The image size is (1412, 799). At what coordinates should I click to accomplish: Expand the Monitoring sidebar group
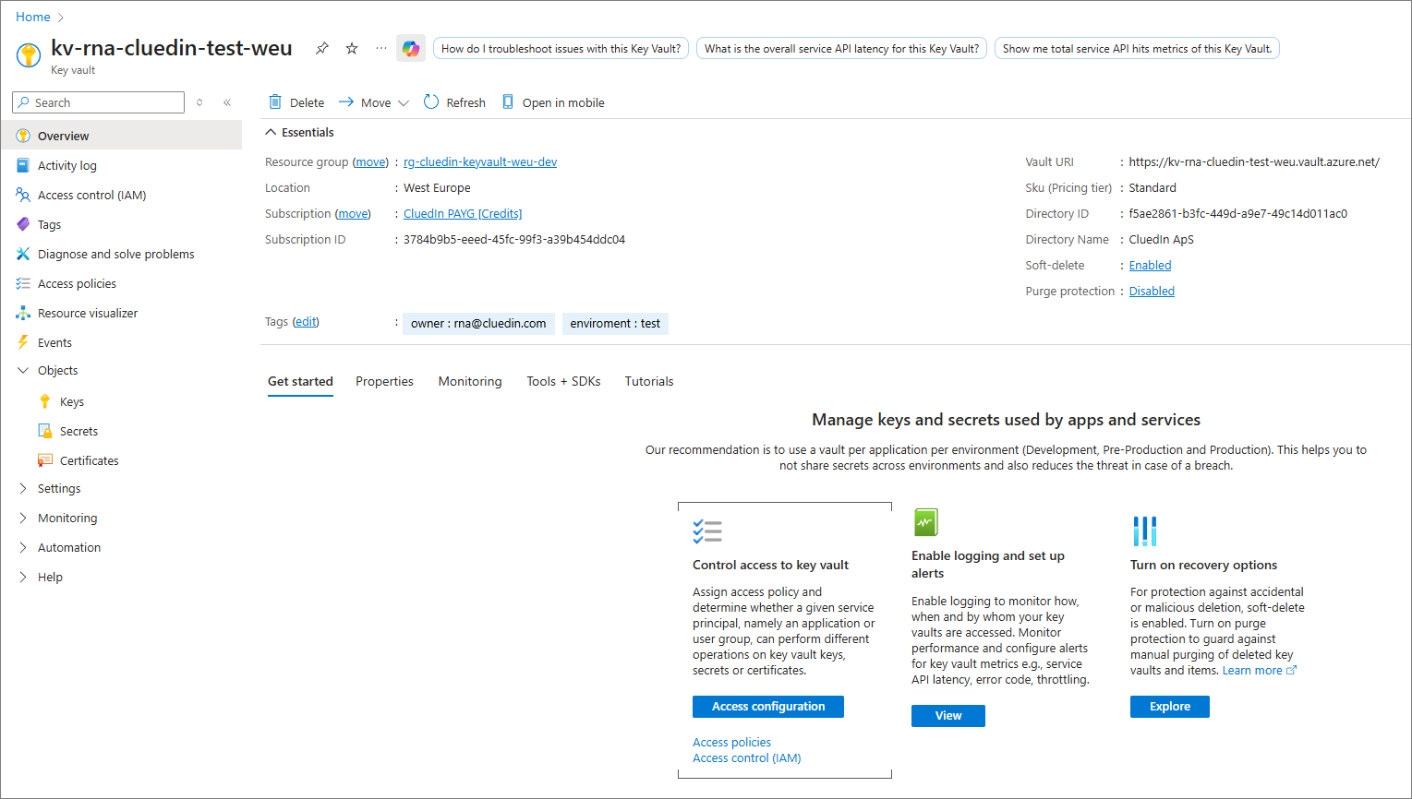coord(23,518)
